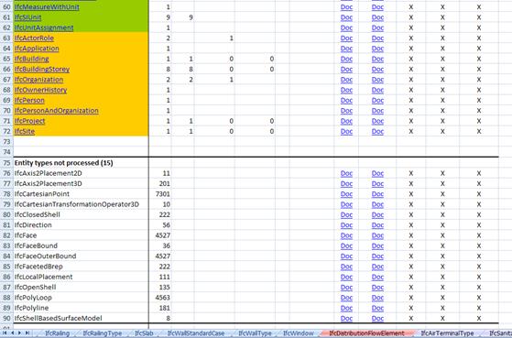Select row header 73

click(6, 142)
